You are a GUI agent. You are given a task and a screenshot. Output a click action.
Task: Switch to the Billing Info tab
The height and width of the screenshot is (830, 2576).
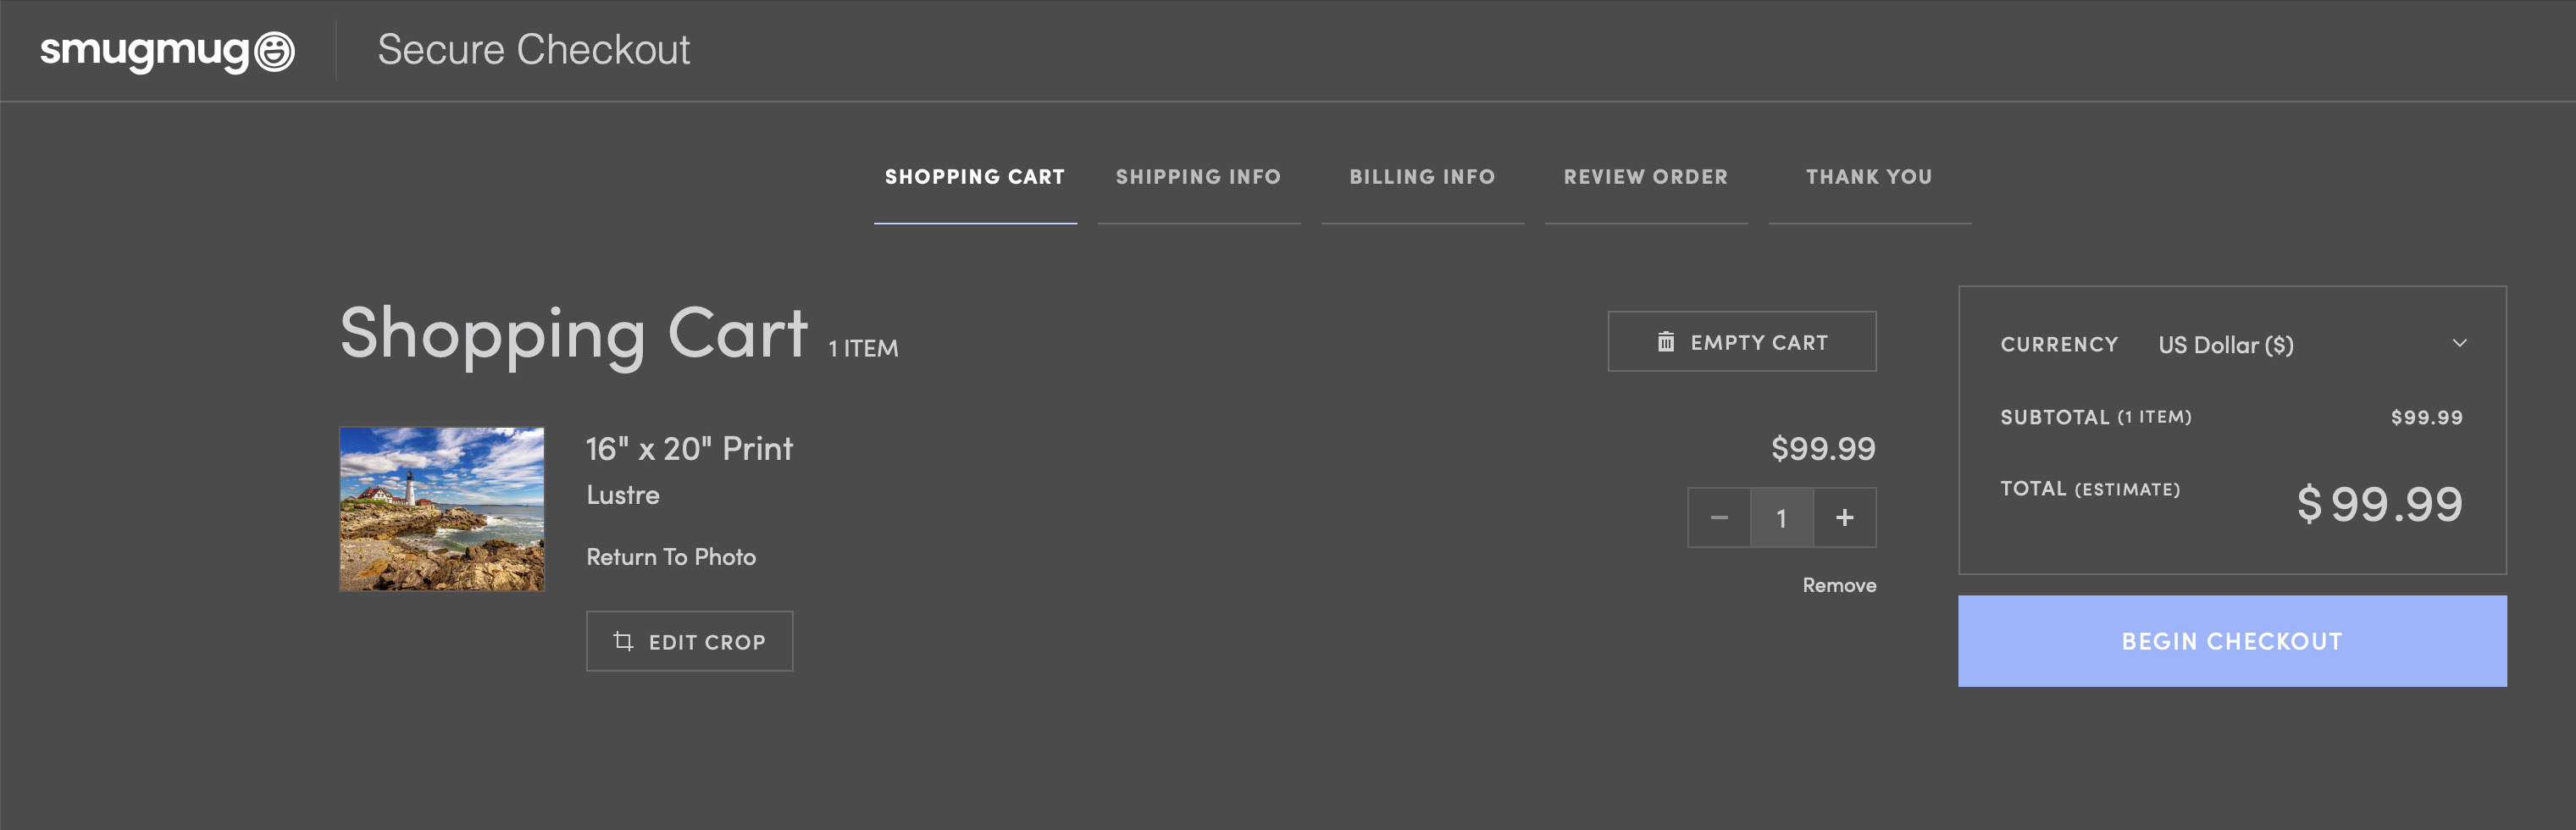pos(1422,177)
